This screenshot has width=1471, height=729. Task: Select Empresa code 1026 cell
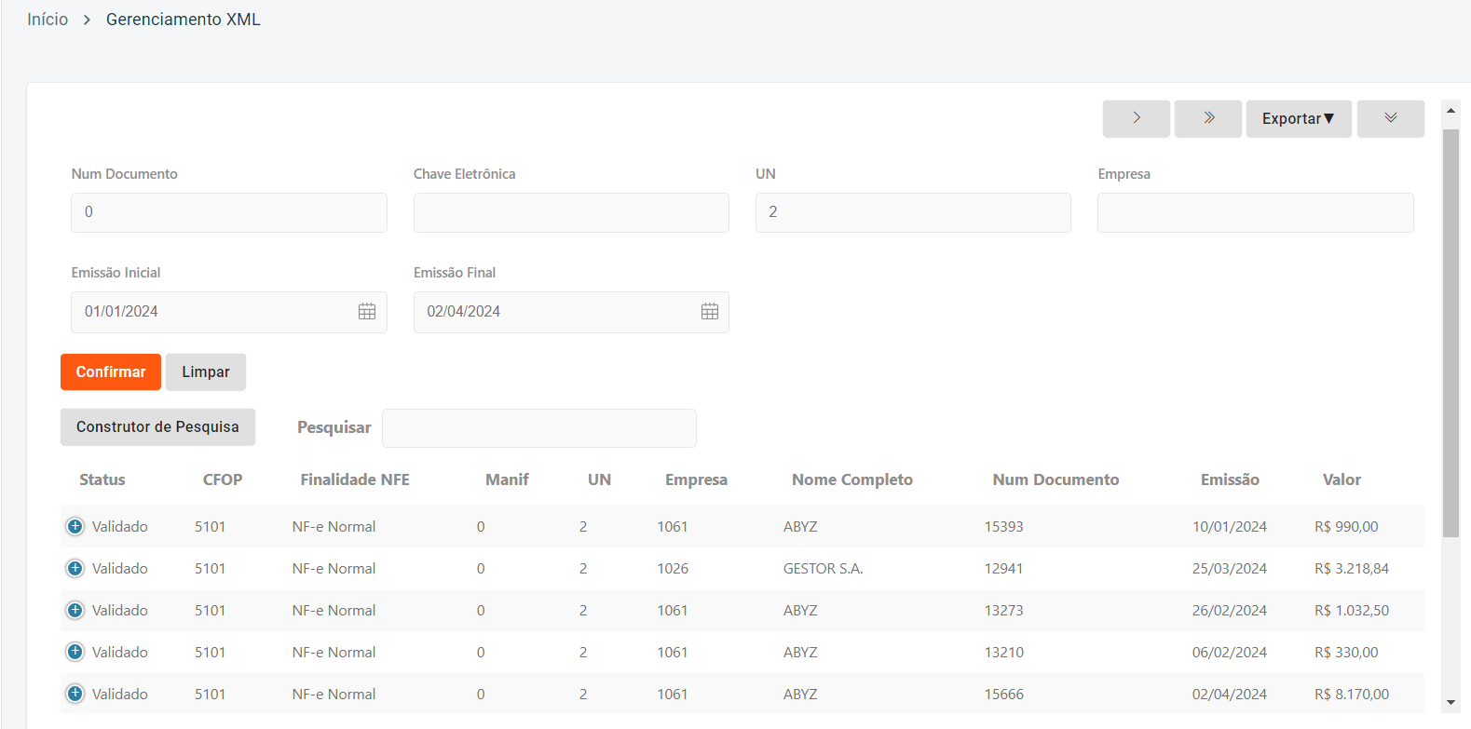point(673,569)
